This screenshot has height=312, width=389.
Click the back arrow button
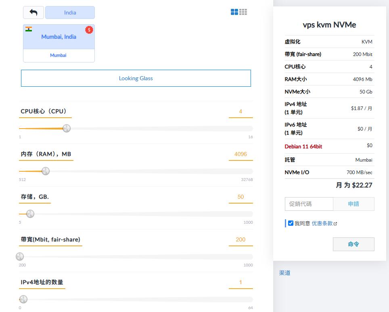[x=33, y=12]
